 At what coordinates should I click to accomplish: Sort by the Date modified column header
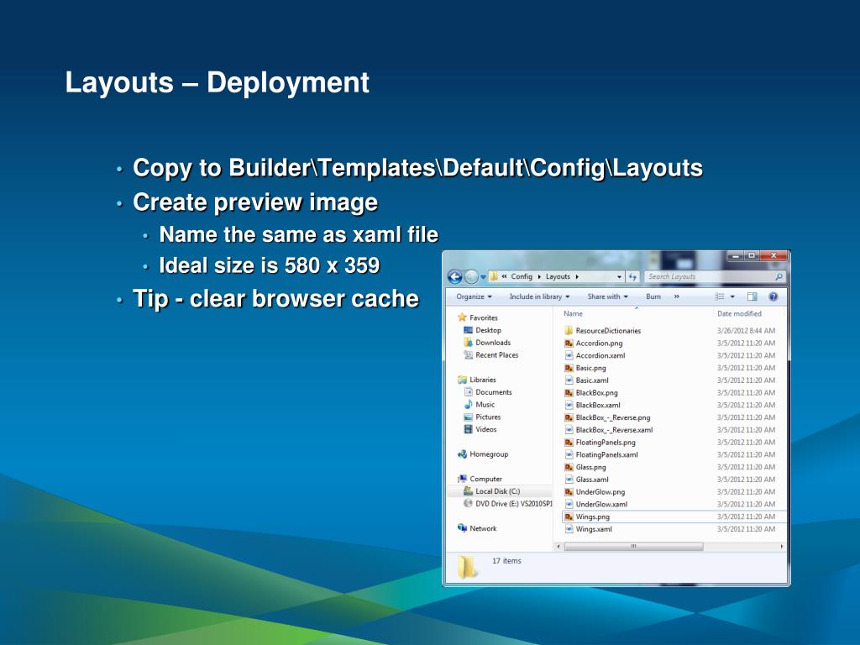(739, 314)
